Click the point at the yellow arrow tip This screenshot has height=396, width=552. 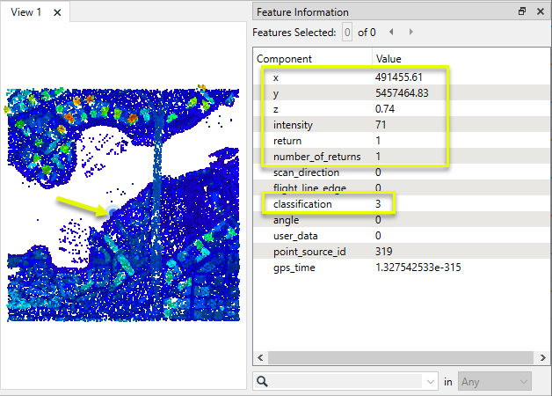108,212
